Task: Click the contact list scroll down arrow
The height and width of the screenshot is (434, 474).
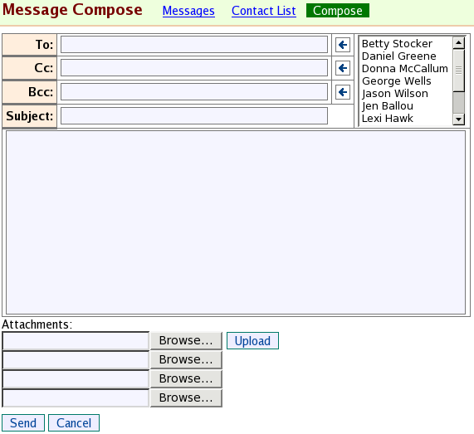Action: tap(458, 119)
